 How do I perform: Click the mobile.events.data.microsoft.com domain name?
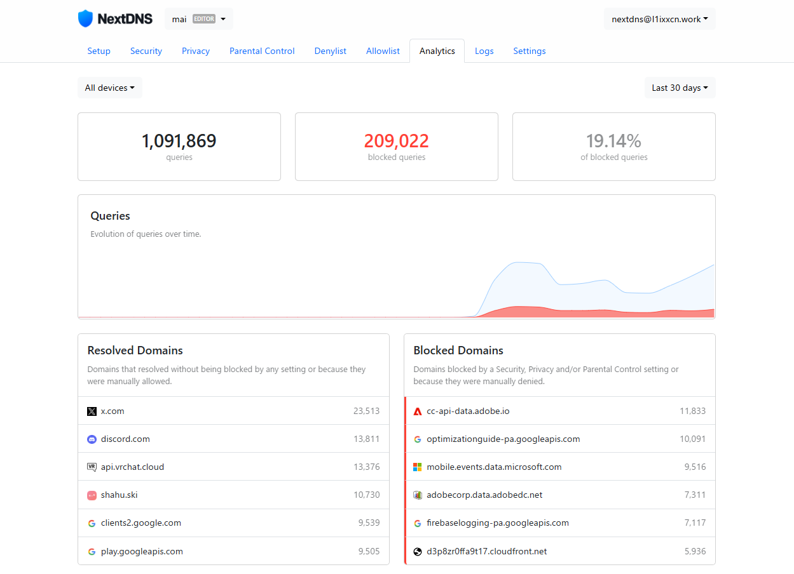(495, 467)
